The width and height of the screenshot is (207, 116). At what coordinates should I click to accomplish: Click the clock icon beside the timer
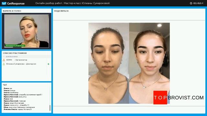coord(191,3)
